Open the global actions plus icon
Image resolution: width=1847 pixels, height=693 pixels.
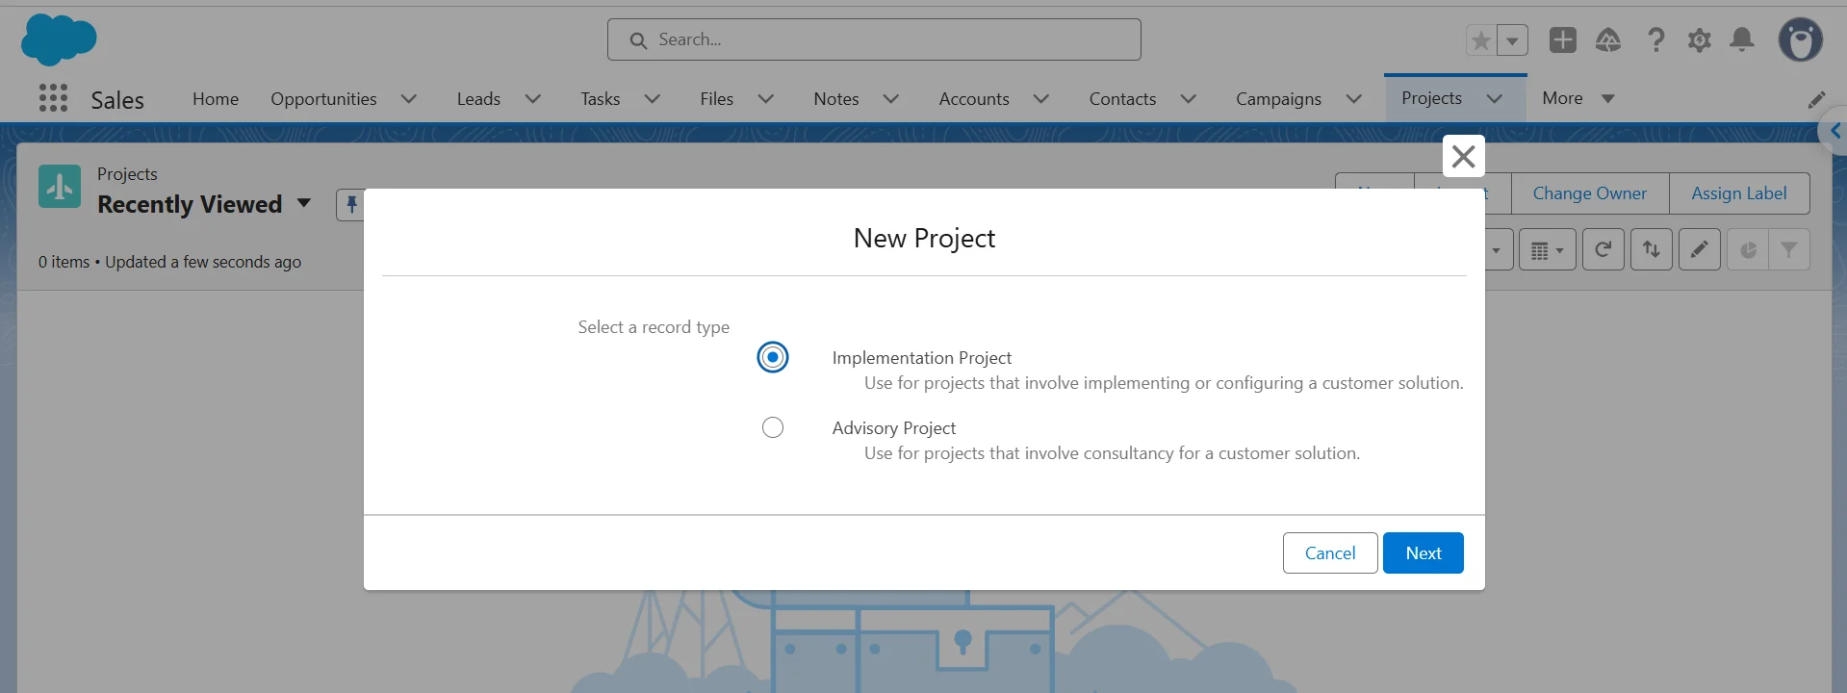click(x=1563, y=39)
